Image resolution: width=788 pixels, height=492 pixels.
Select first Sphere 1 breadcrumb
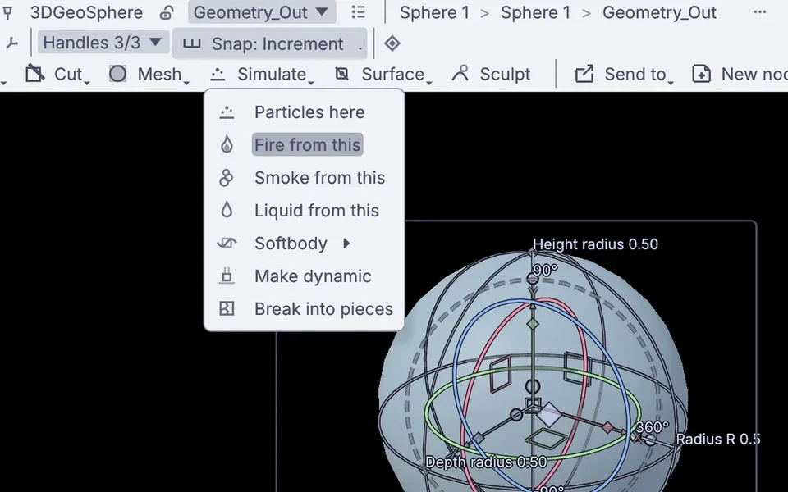[x=434, y=12]
